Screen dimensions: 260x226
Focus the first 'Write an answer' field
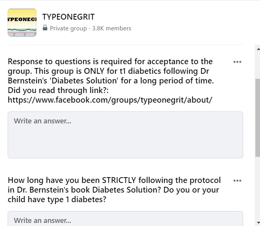(125, 135)
